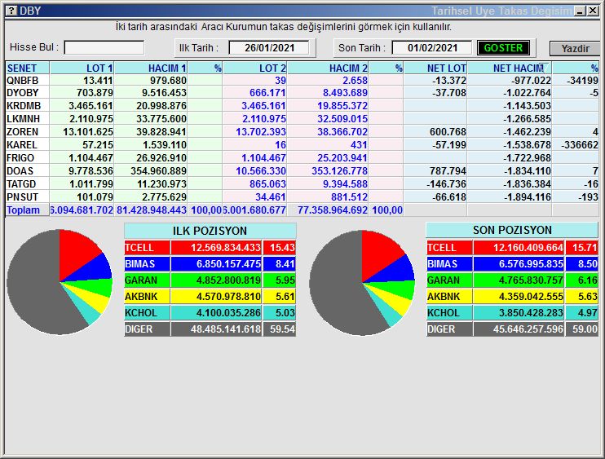The image size is (605, 459).
Task: Click the Yazdir print button
Action: [x=574, y=48]
